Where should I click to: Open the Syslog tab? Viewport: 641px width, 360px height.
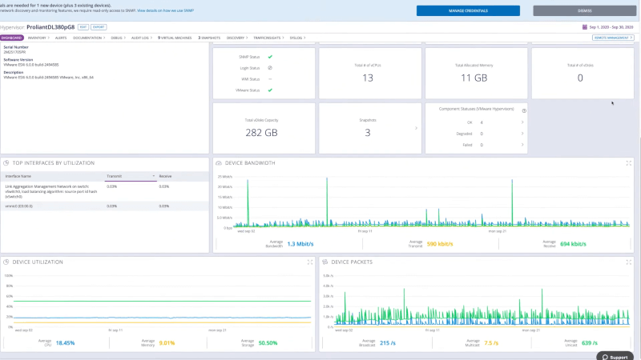297,38
